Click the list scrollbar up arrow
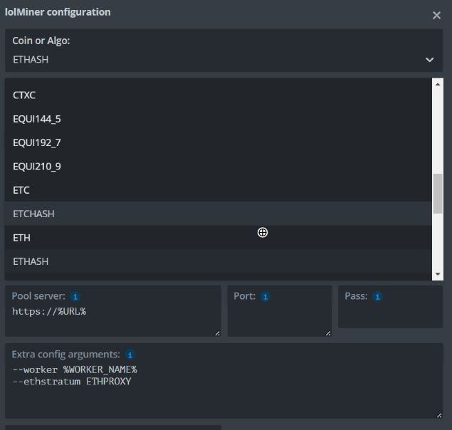 tap(438, 84)
